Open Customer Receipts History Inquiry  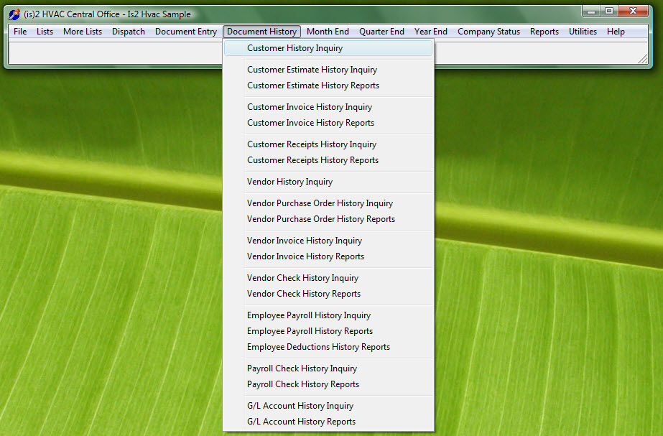pos(328,144)
